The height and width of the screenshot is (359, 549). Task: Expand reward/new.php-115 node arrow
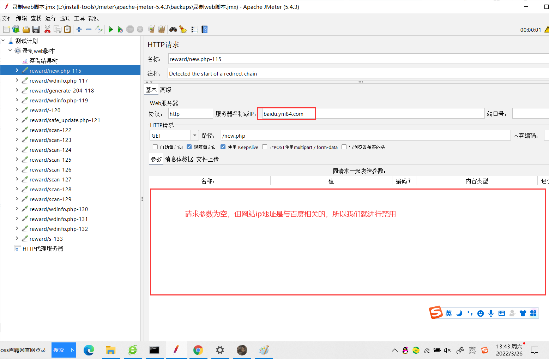[x=17, y=70]
